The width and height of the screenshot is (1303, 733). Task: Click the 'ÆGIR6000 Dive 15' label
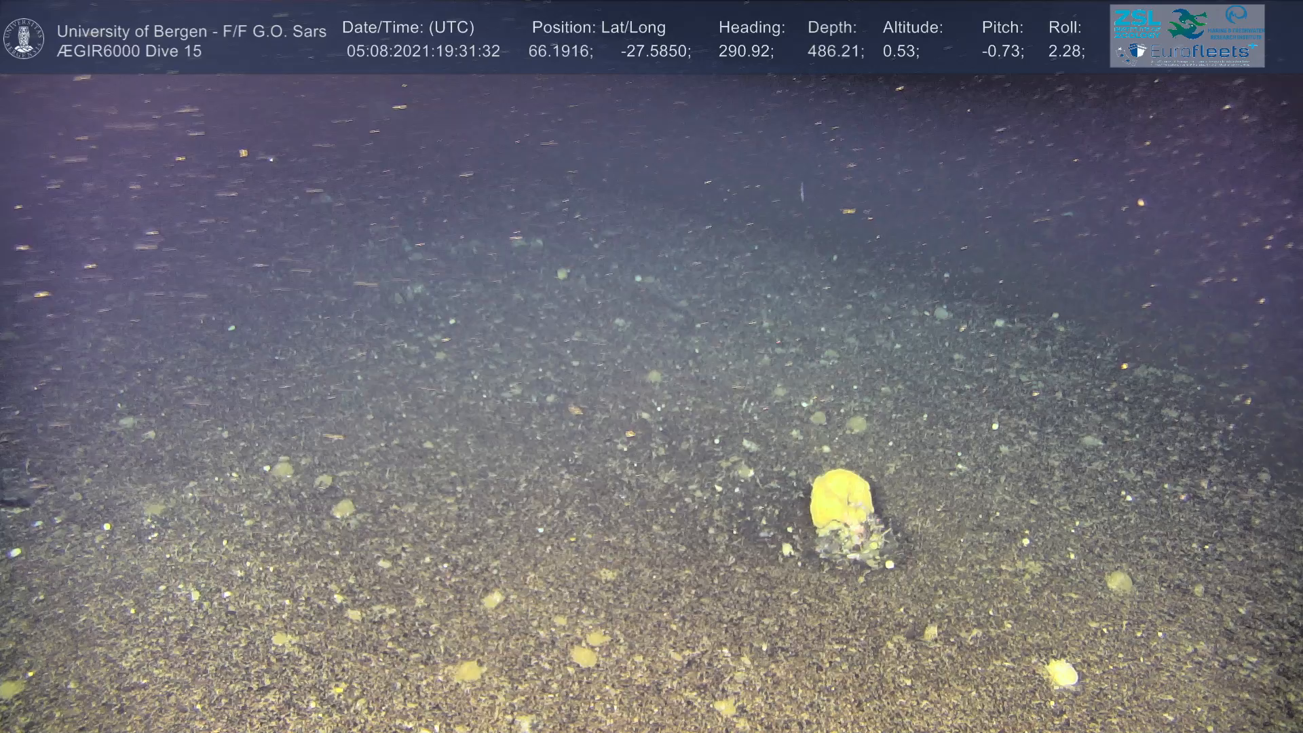click(x=129, y=52)
